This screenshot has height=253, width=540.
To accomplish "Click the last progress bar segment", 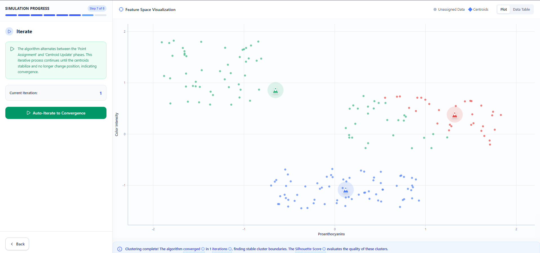I will pyautogui.click(x=101, y=15).
